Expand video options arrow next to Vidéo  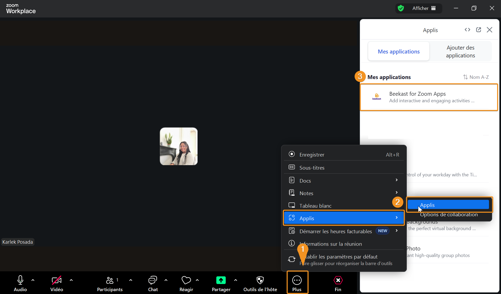[x=71, y=280]
